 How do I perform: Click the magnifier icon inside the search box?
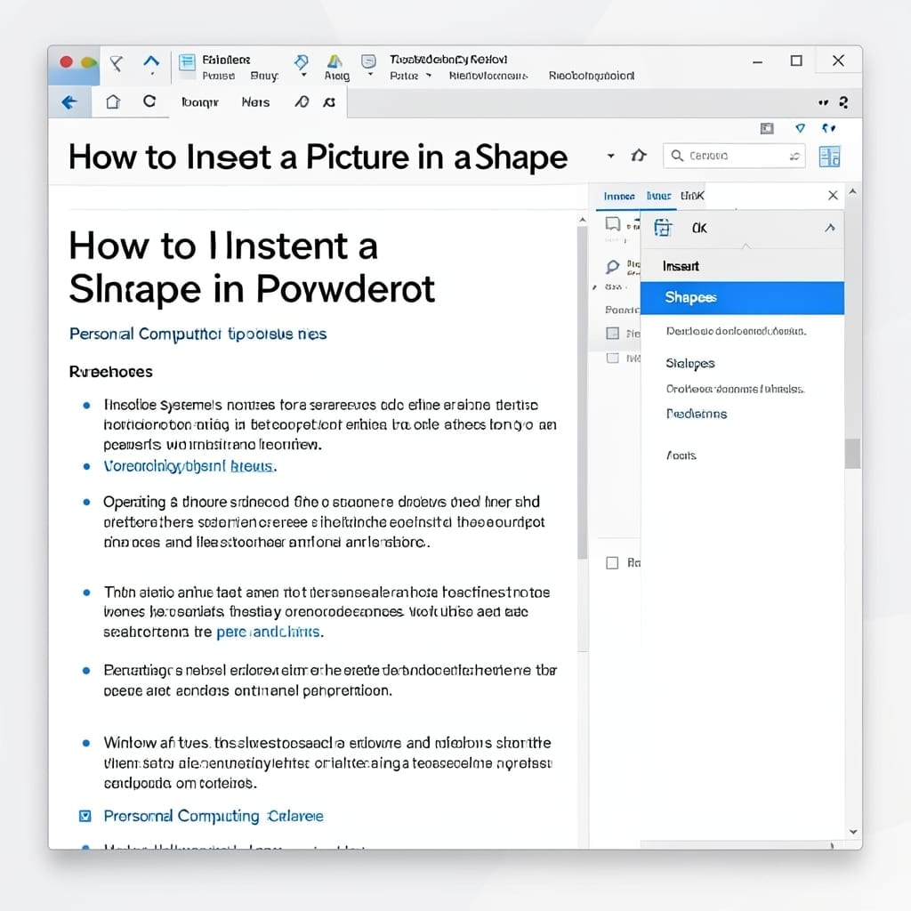677,156
